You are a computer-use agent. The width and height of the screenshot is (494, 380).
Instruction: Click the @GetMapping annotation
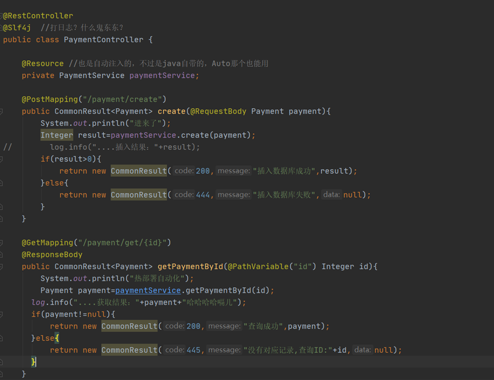point(47,243)
